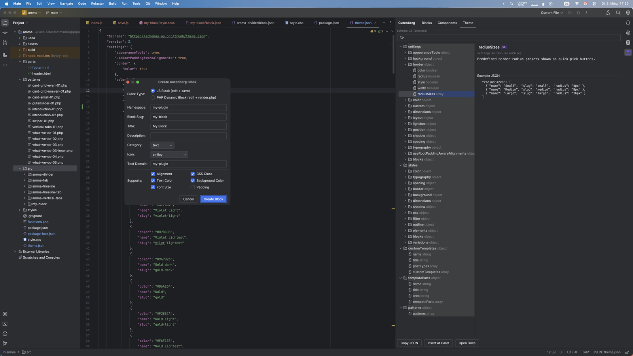
Task: Collapse the src folder in Project tree
Action: [x=20, y=169]
